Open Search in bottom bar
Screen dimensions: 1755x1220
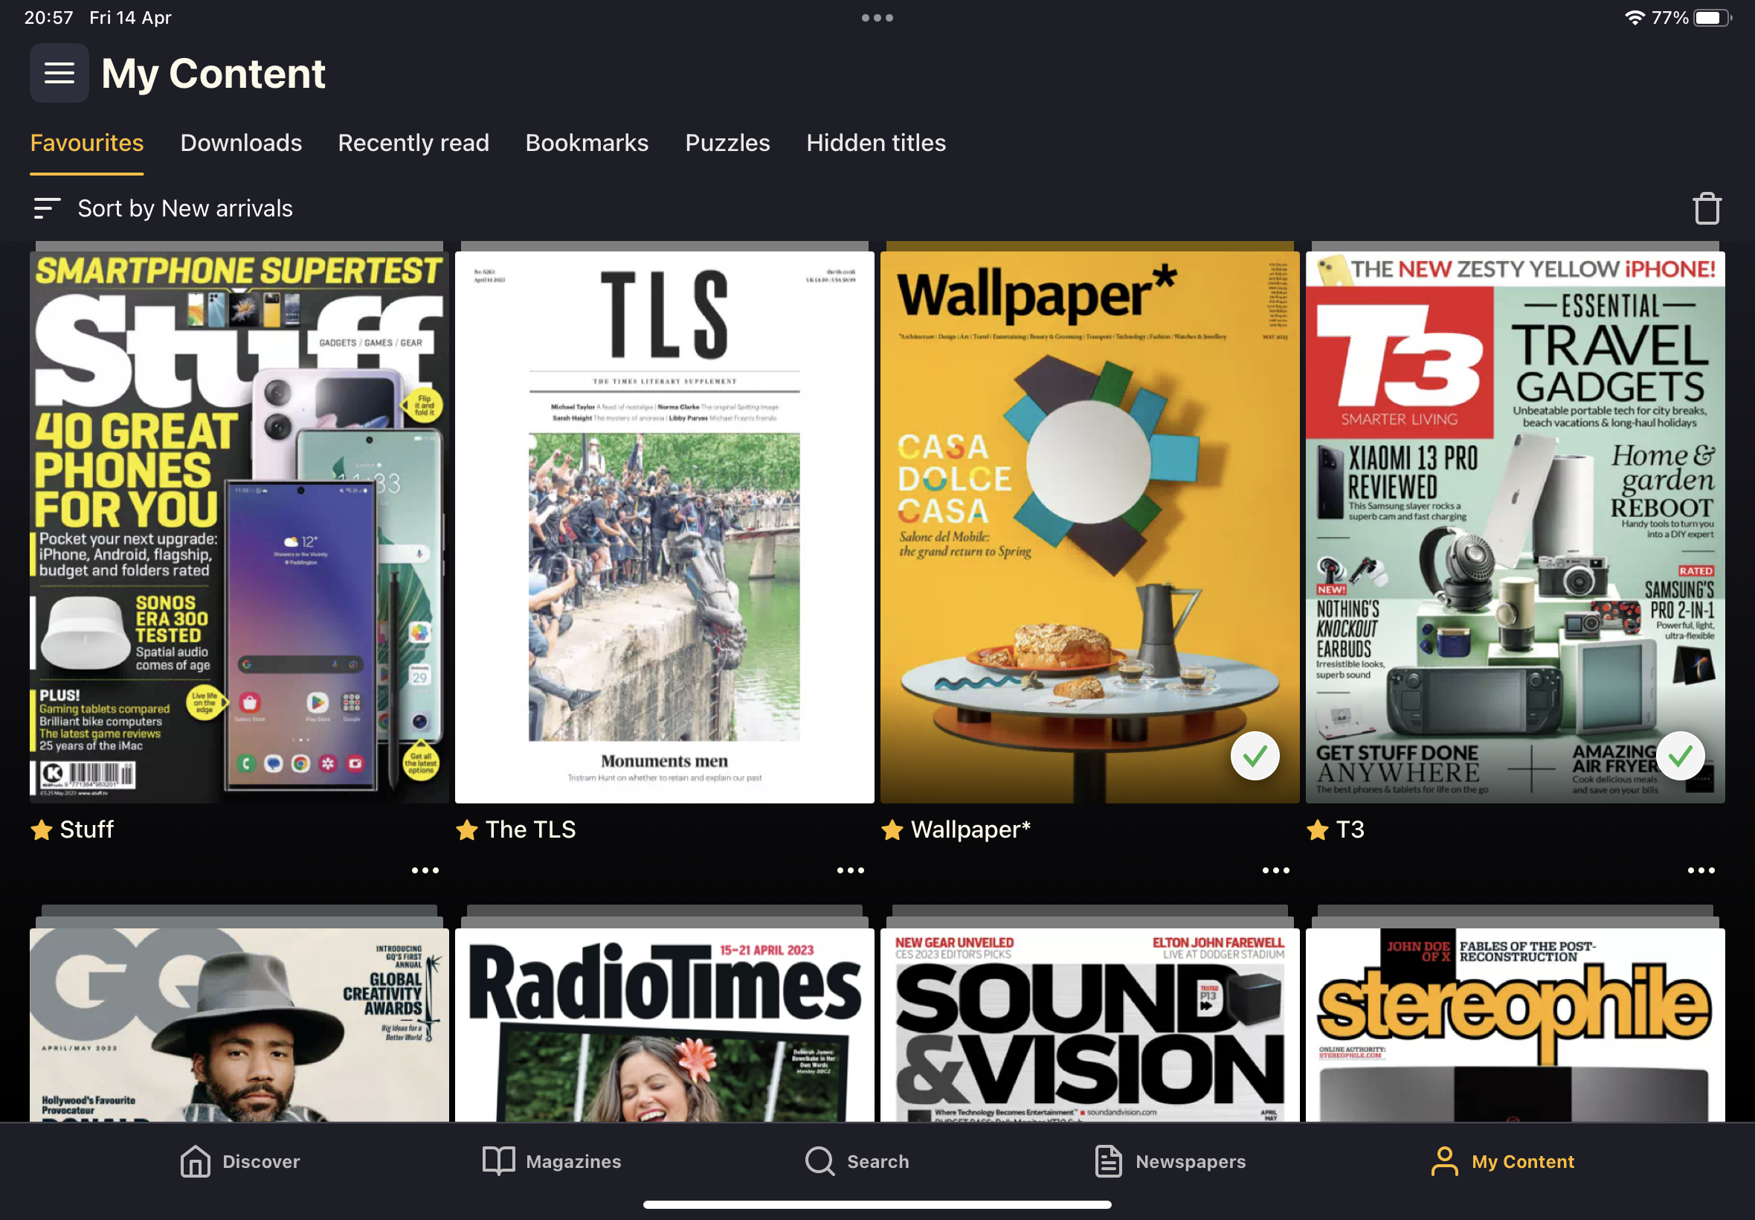tap(857, 1161)
